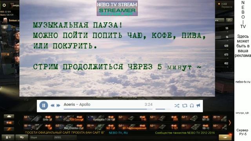Switch to the Общий chat tab
This screenshot has height=141, width=251.
pos(41,137)
